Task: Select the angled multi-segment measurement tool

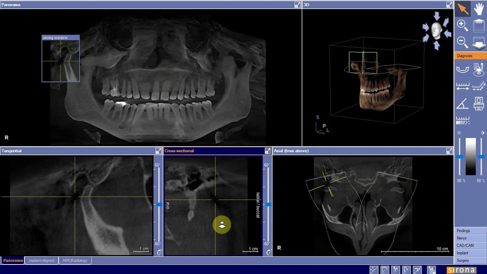Action: [479, 86]
